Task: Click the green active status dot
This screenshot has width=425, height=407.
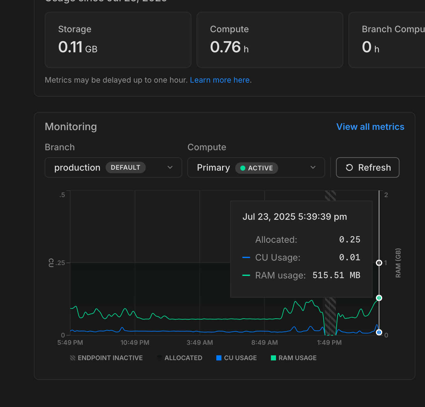Action: [243, 168]
